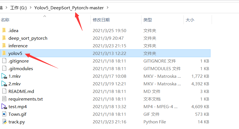Click the .gitmodules file icon
This screenshot has height=129, width=239.
pos(4,68)
